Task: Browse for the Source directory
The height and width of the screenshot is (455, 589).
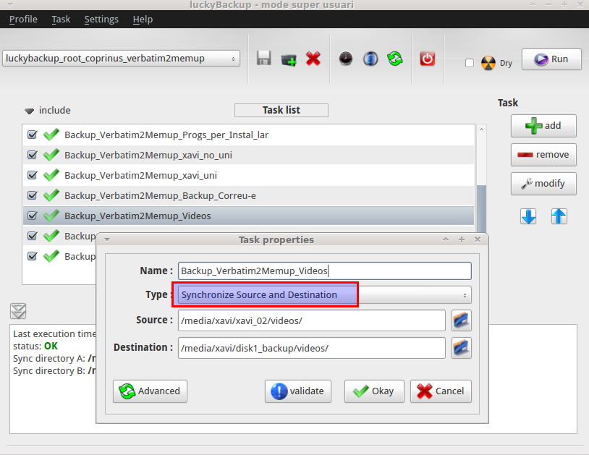Action: coord(461,320)
